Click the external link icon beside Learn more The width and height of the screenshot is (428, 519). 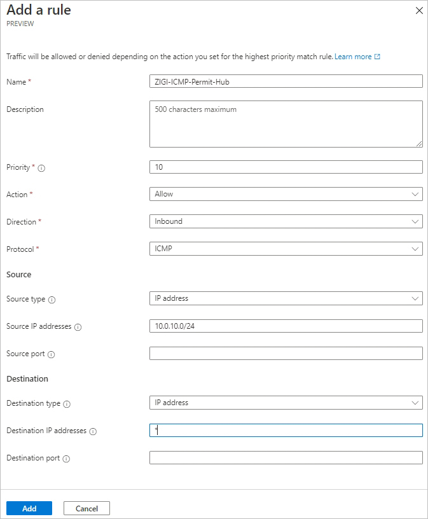point(377,57)
